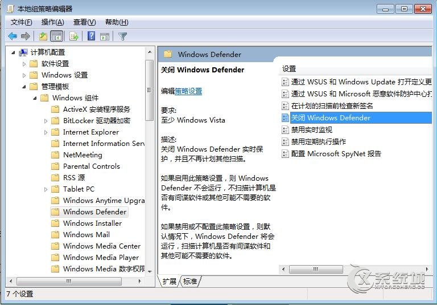Click icon beside 关闭 Windows Defender setting
The height and width of the screenshot is (305, 437).
(x=285, y=118)
